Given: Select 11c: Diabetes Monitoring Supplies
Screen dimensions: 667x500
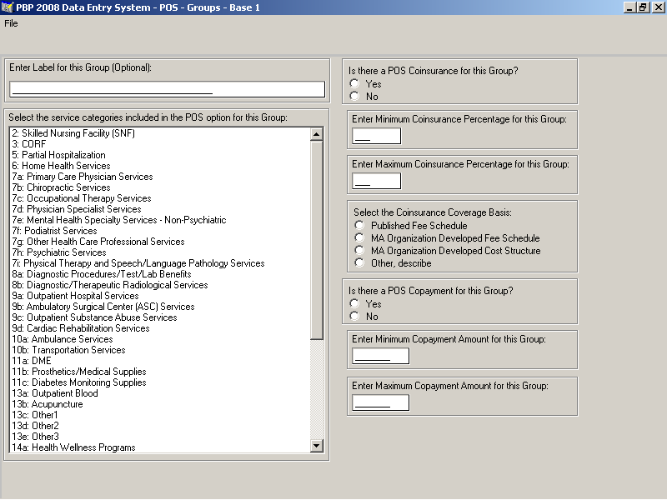Looking at the screenshot, I should [160, 382].
